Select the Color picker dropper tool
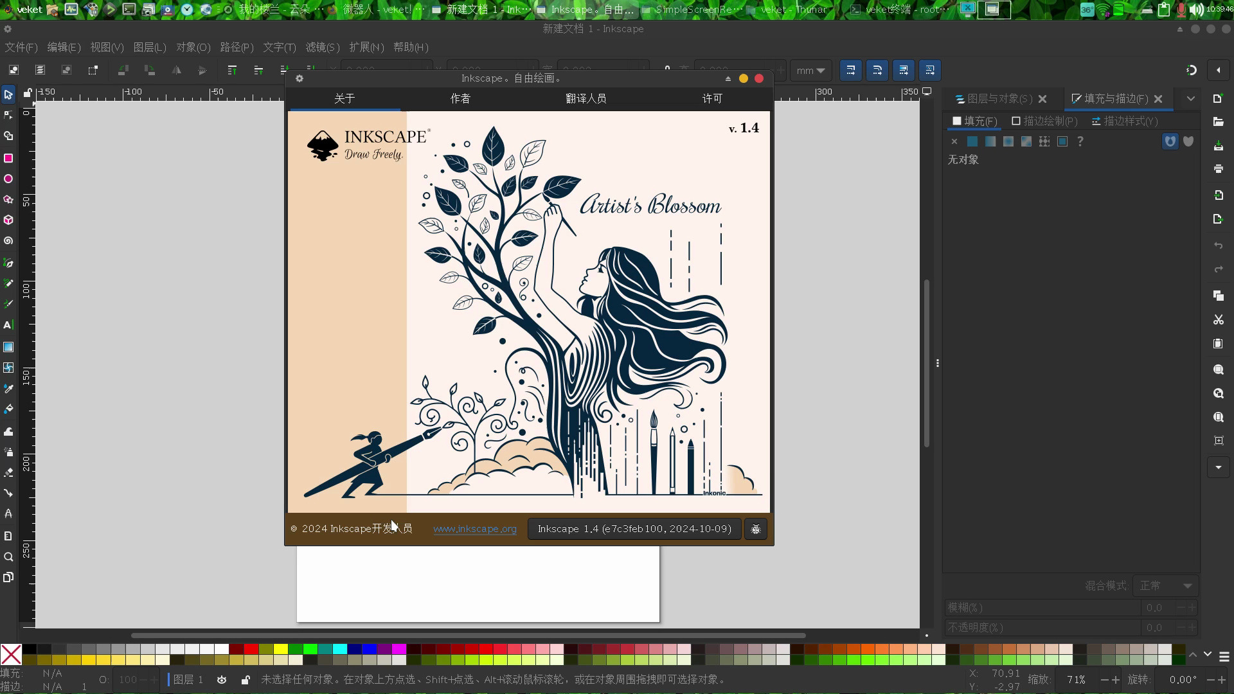The height and width of the screenshot is (694, 1234). click(8, 389)
